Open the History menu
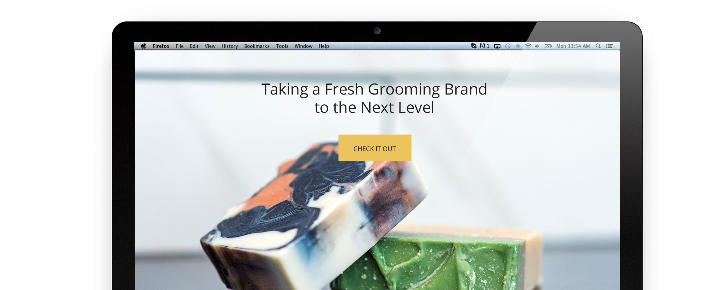This screenshot has width=727, height=290. [x=230, y=46]
